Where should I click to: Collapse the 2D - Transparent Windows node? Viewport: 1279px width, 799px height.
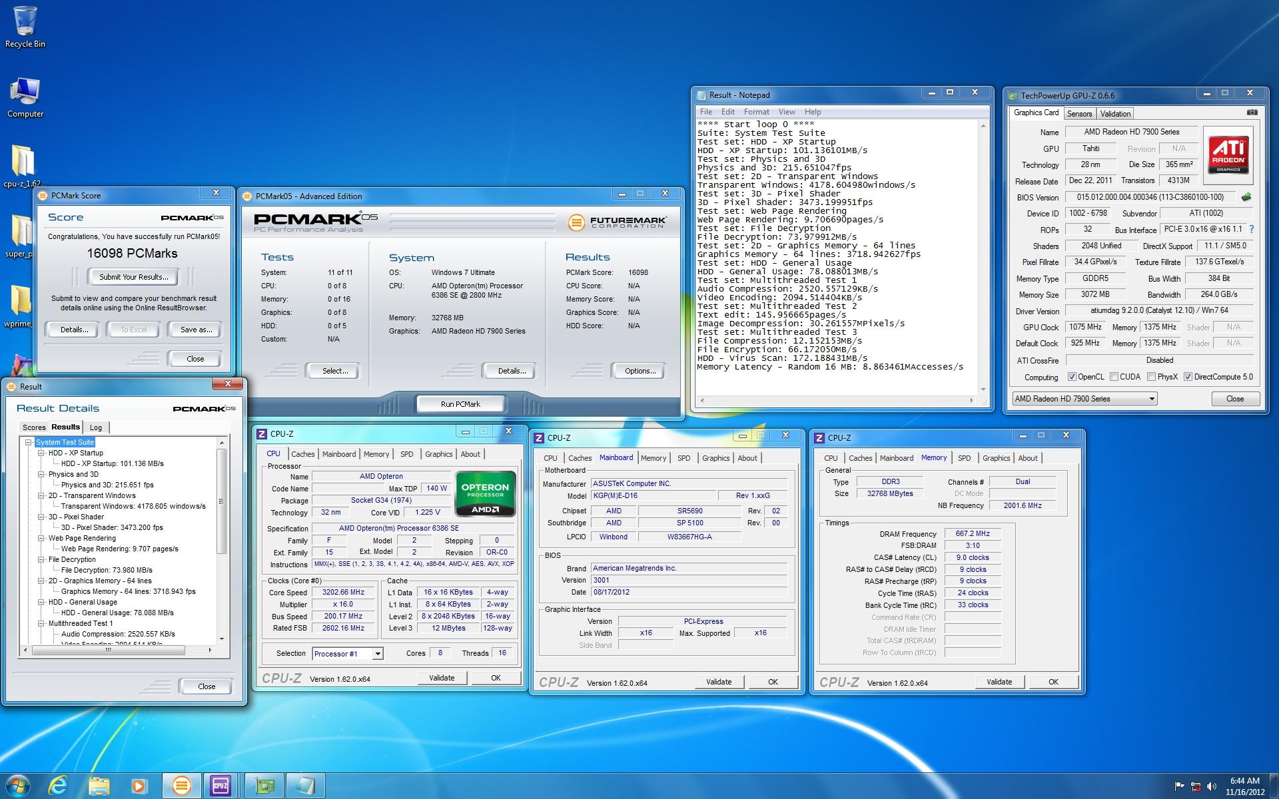pyautogui.click(x=41, y=495)
